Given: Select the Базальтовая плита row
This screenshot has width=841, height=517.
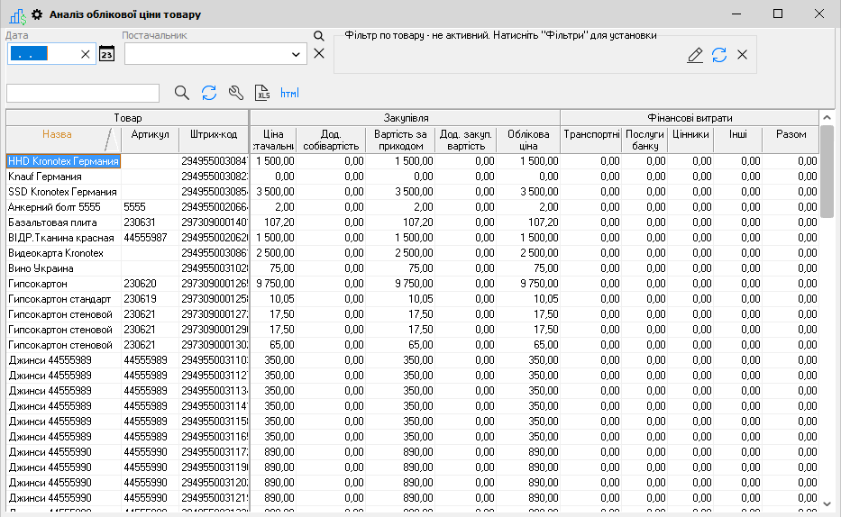Looking at the screenshot, I should 63,222.
